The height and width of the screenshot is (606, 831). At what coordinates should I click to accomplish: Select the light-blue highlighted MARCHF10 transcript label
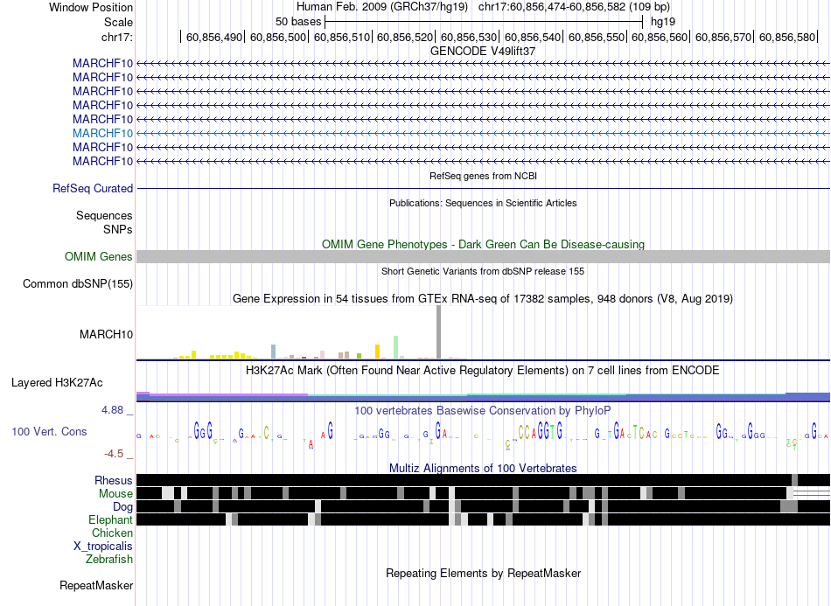tap(103, 133)
